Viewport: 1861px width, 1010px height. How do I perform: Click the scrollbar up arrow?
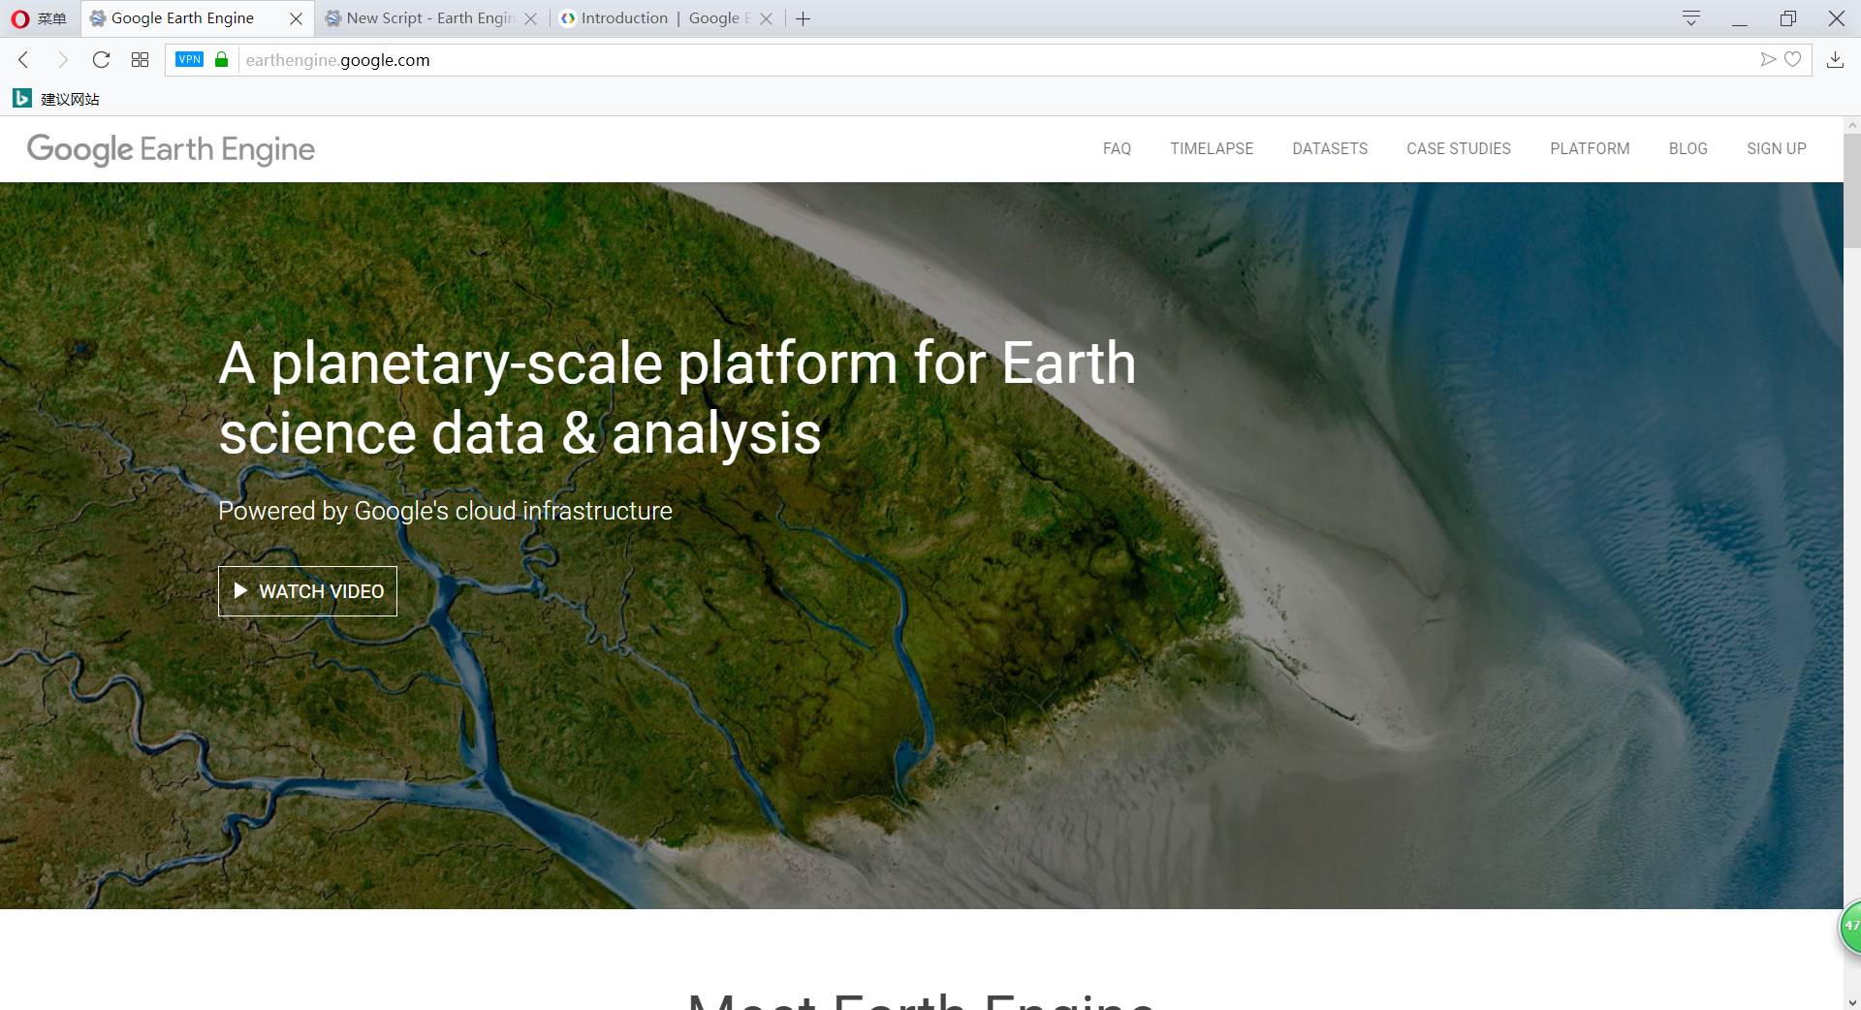coord(1852,125)
